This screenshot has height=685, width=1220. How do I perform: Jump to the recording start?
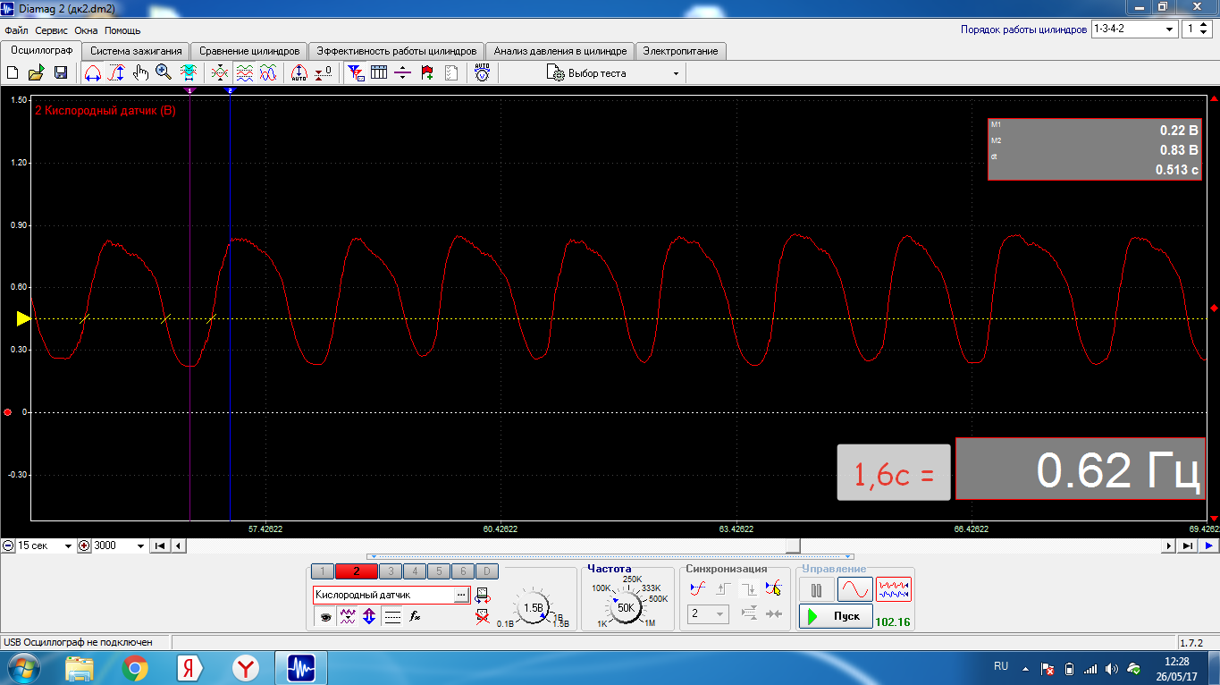[x=160, y=545]
